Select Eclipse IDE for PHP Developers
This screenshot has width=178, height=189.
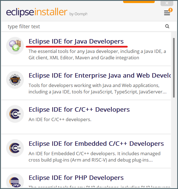pyautogui.click(x=76, y=178)
